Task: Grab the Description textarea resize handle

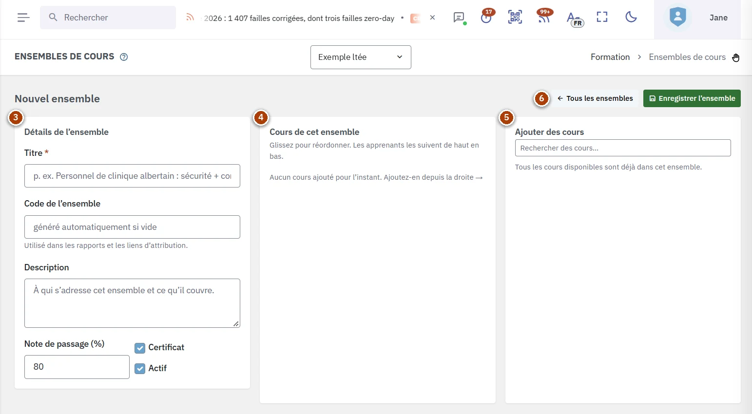Action: click(x=236, y=324)
